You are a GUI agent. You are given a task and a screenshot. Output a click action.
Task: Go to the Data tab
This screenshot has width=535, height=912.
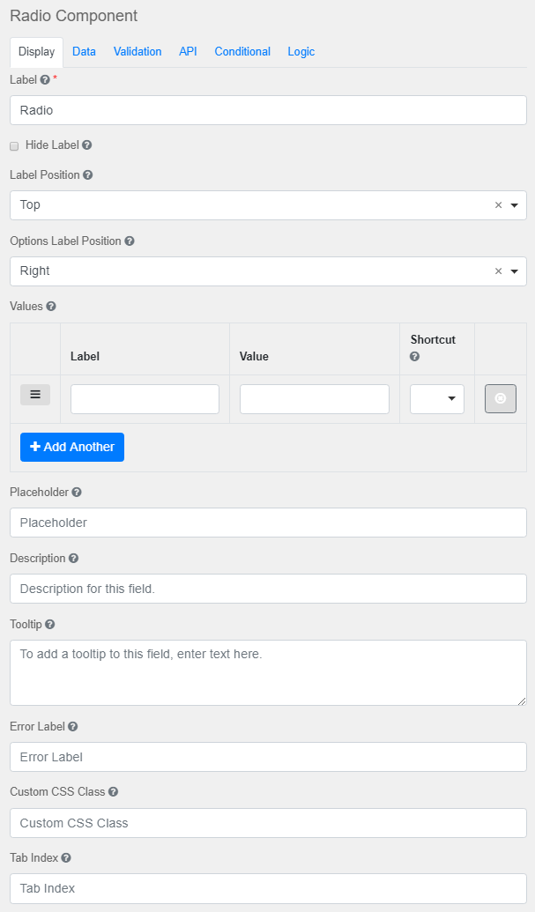coord(84,52)
